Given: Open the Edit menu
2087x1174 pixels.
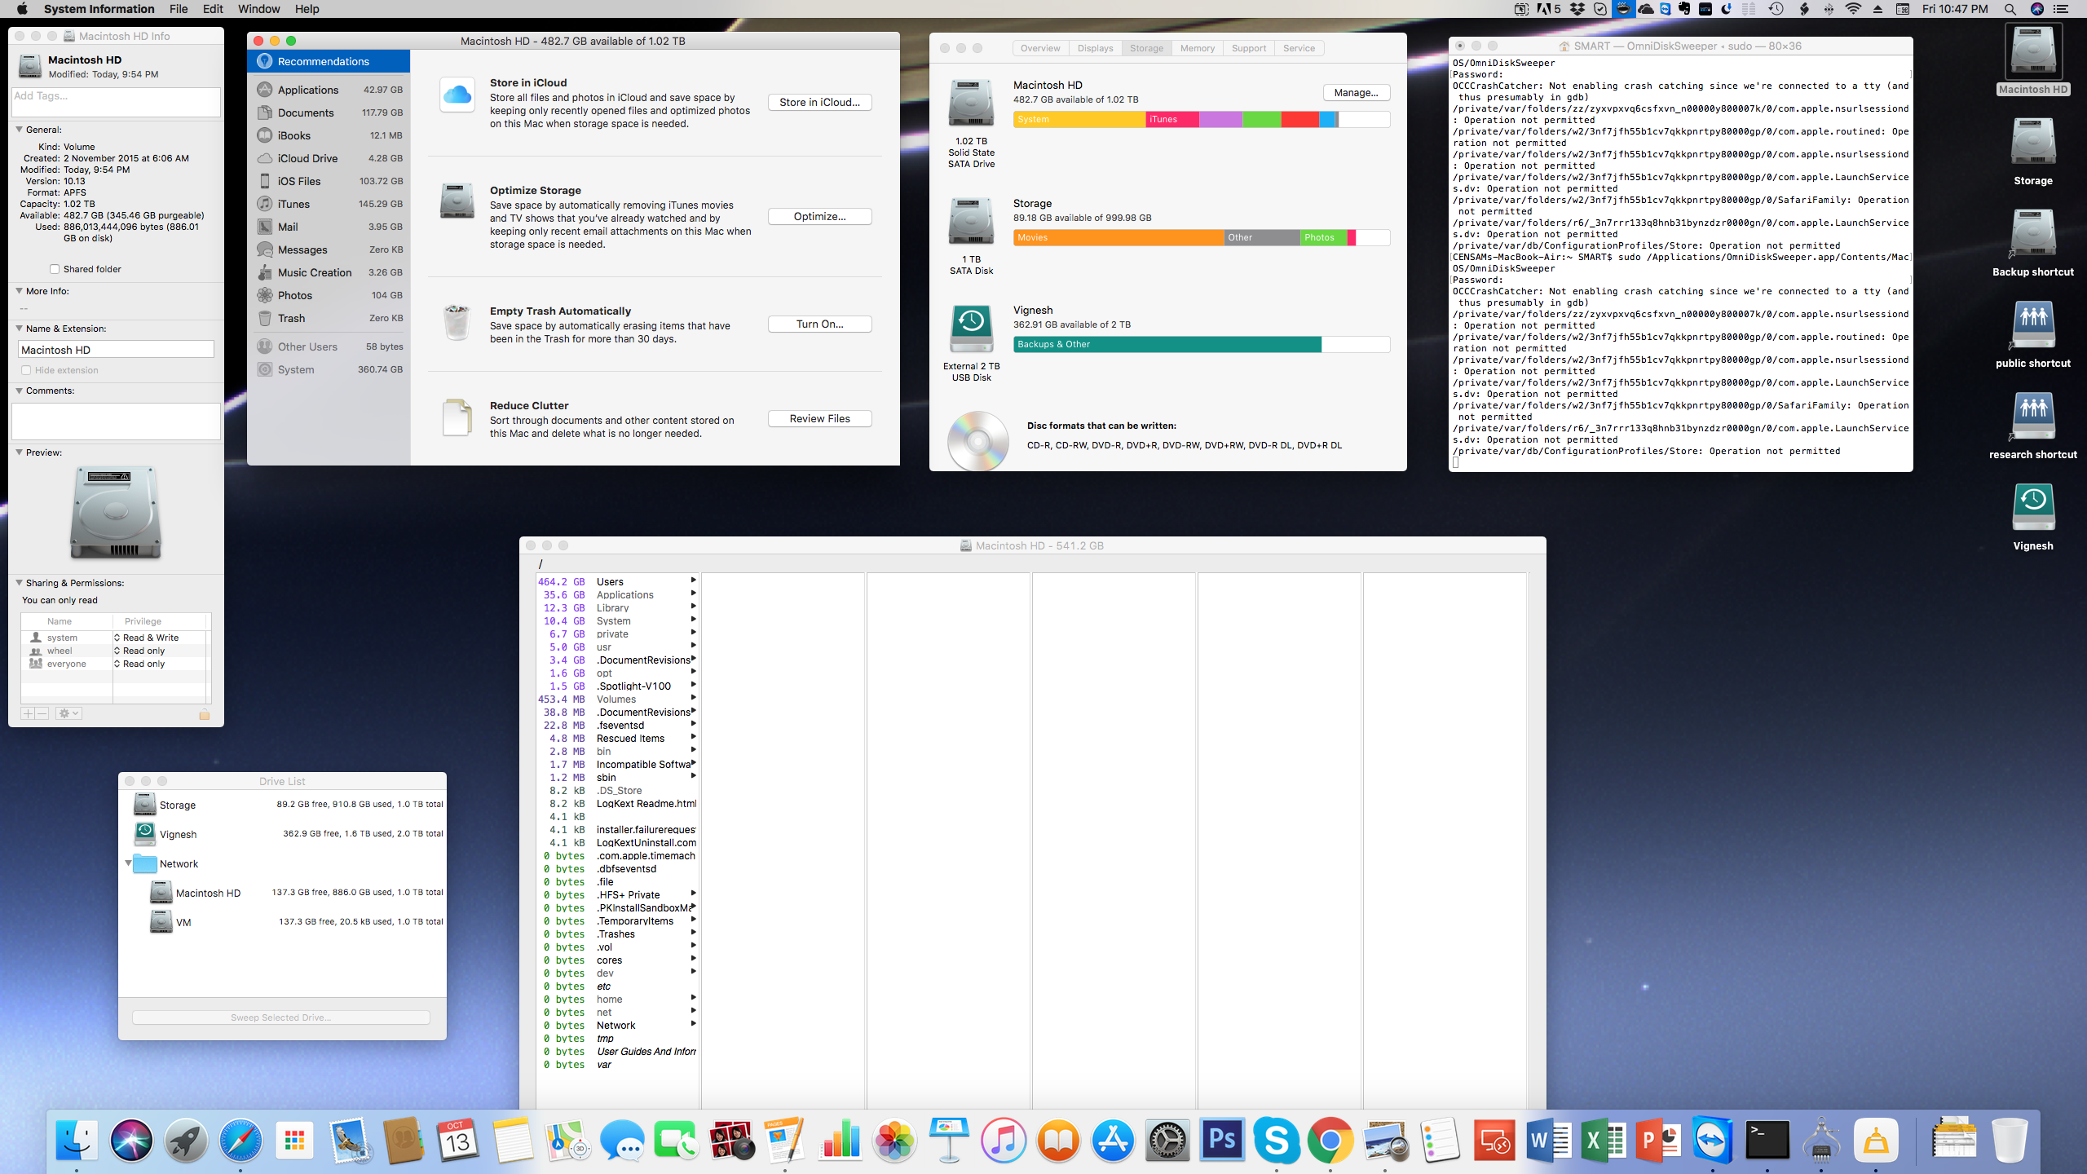Looking at the screenshot, I should (x=213, y=9).
